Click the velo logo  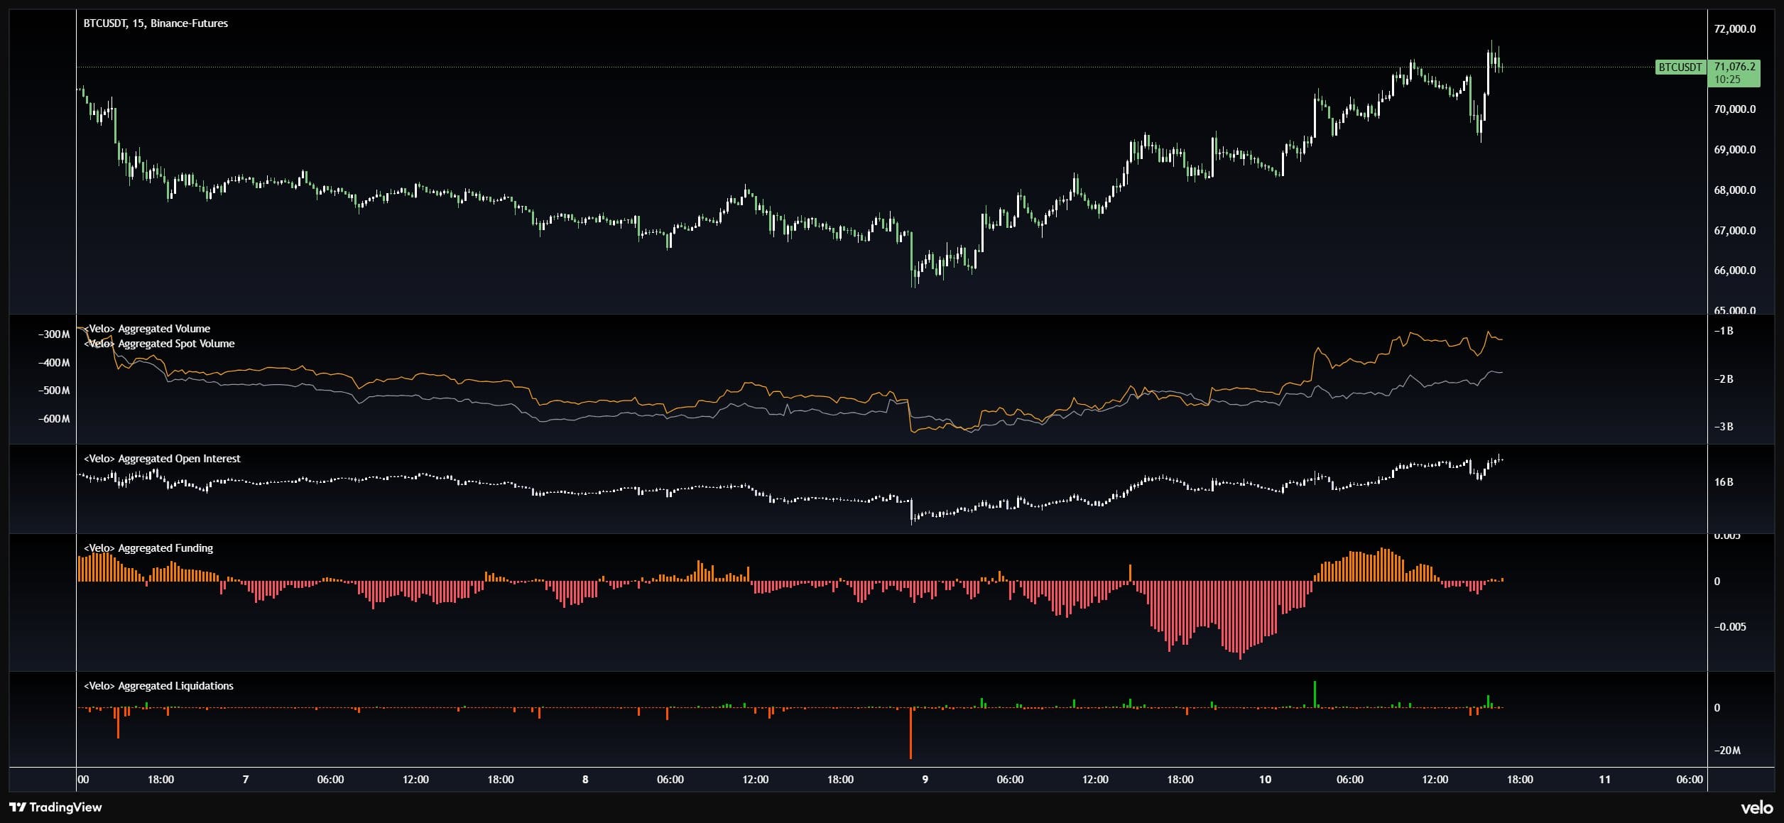point(1756,808)
